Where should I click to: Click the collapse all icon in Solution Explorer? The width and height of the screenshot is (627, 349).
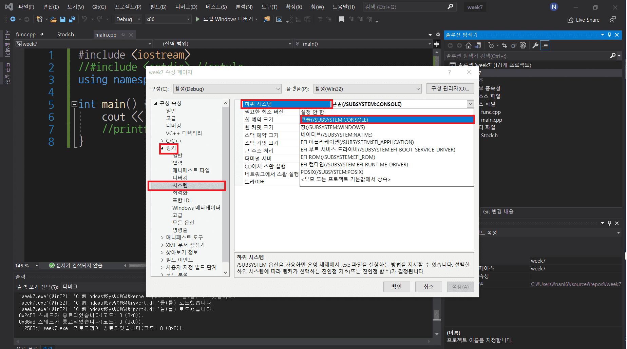click(x=514, y=45)
